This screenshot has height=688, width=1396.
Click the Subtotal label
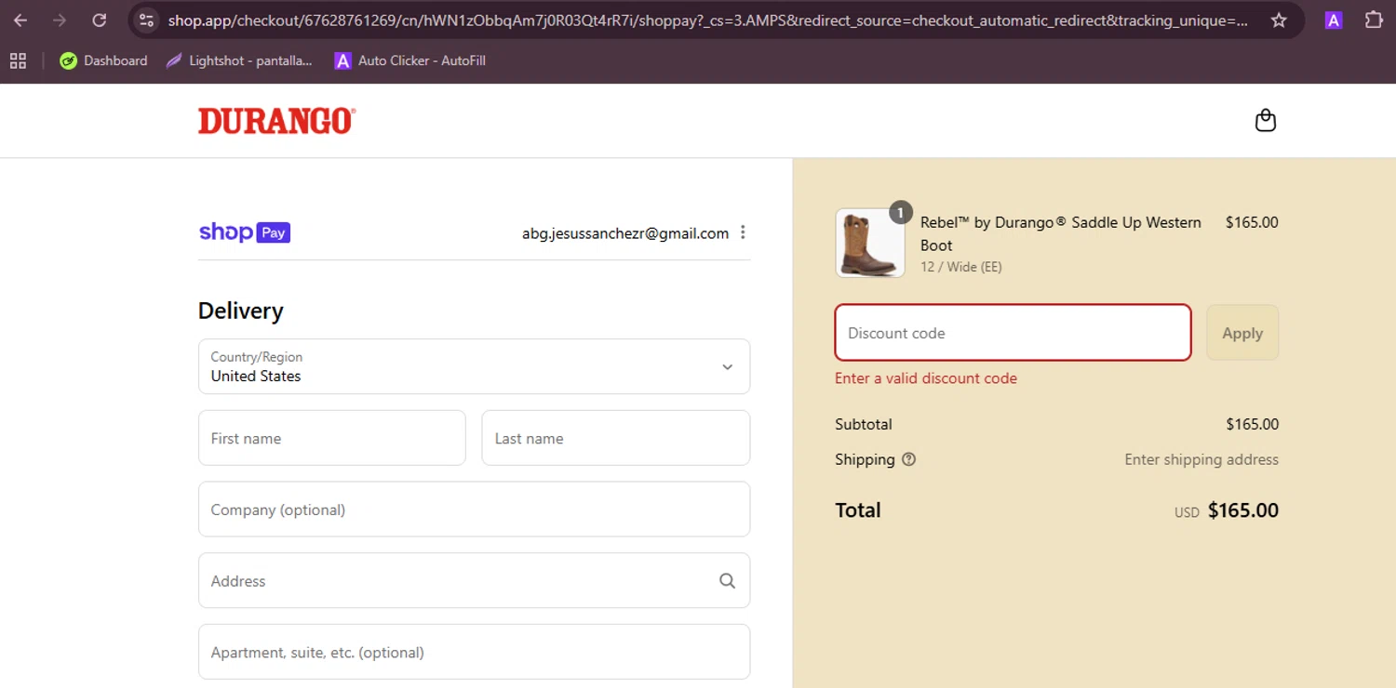tap(864, 424)
